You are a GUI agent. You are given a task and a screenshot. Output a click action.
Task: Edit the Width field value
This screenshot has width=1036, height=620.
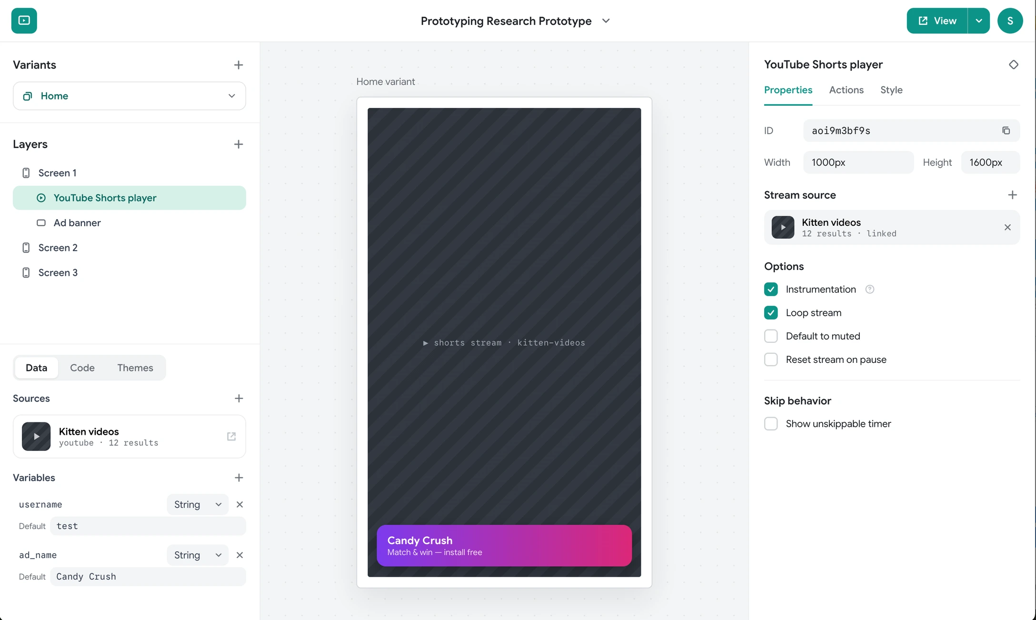click(x=858, y=162)
